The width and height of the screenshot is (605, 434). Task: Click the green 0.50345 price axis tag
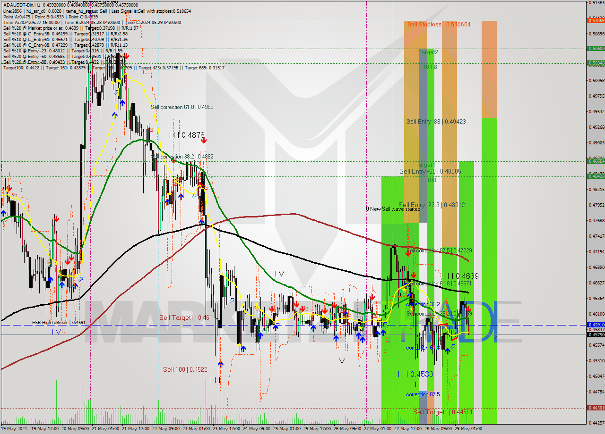point(596,63)
